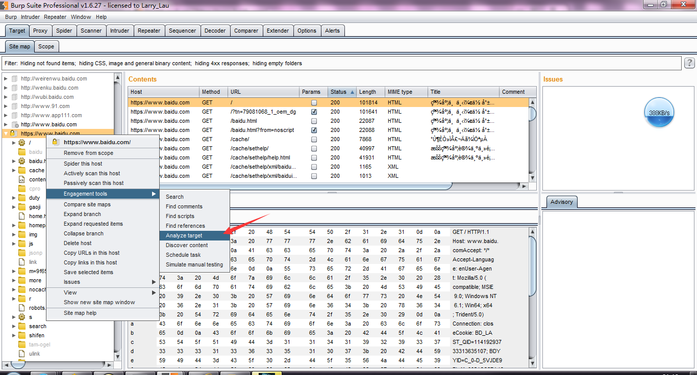This screenshot has width=697, height=375.
Task: Choose "Analyze target" from Engagement tools
Action: point(184,235)
